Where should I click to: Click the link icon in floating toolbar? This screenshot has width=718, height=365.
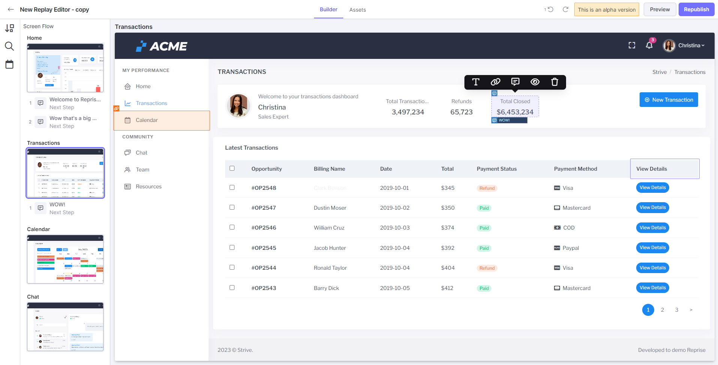pos(496,82)
